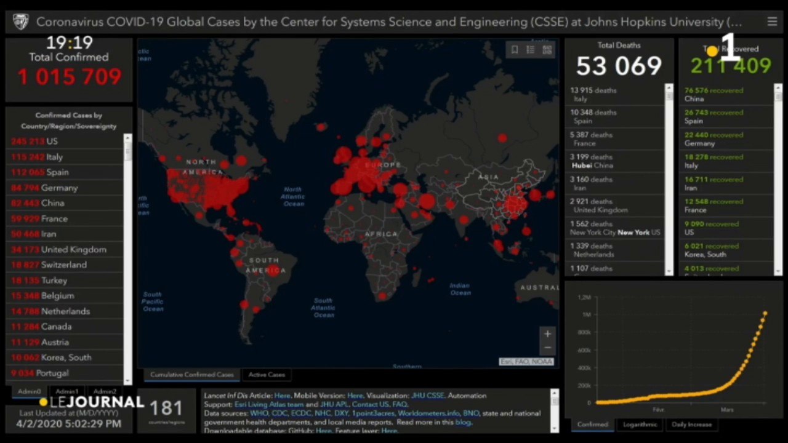This screenshot has height=443, width=788.
Task: Open the Worldometers.info link
Action: (429, 413)
